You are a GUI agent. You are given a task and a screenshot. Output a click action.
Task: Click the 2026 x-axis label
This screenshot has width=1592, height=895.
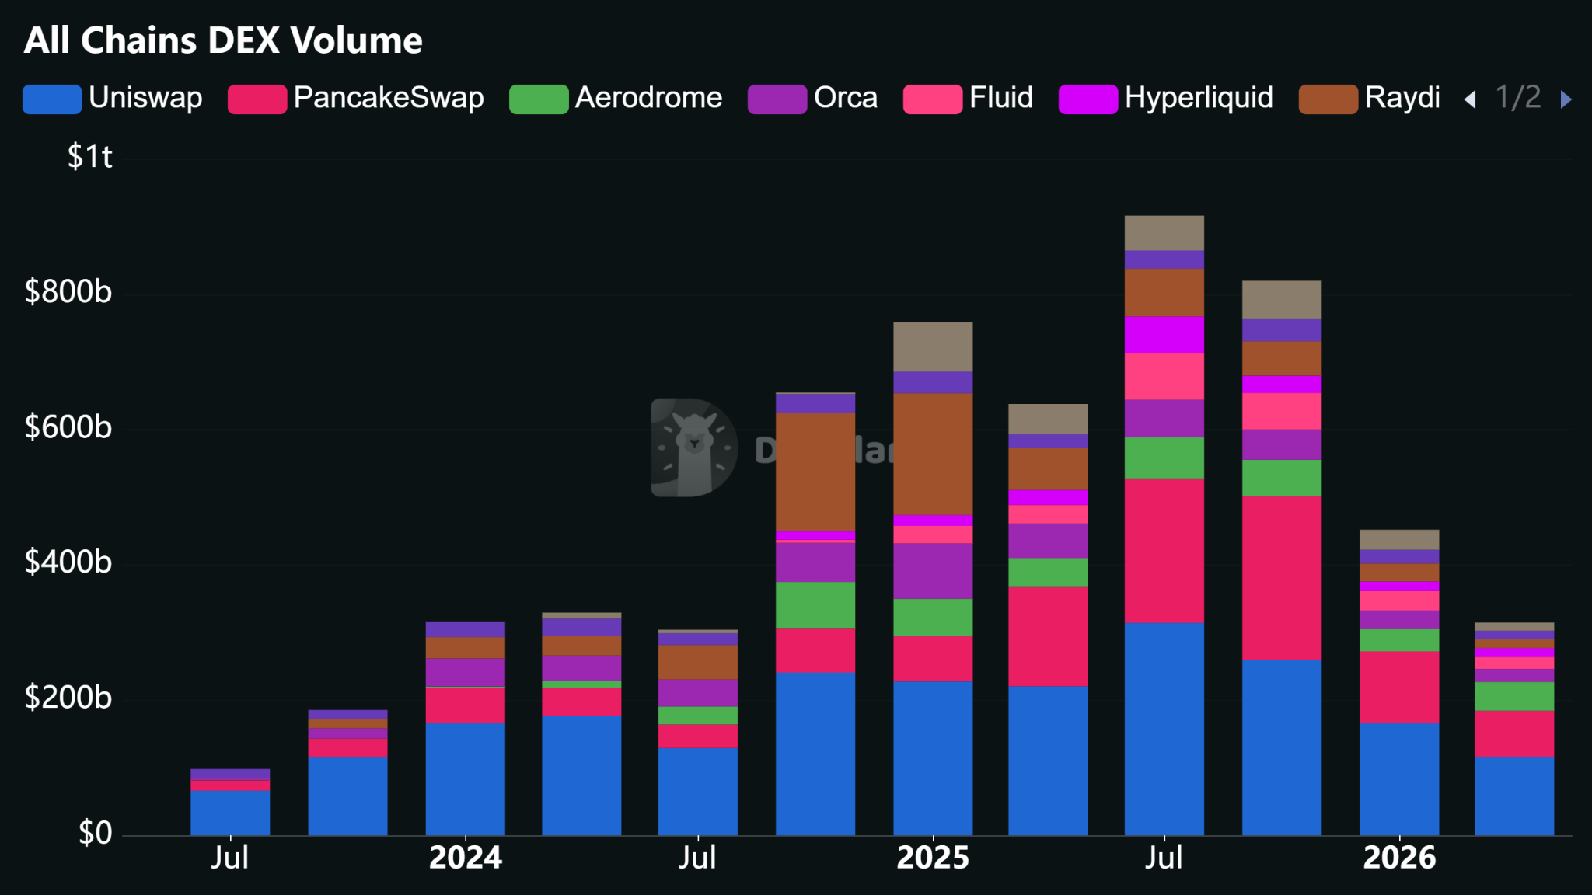(x=1399, y=858)
